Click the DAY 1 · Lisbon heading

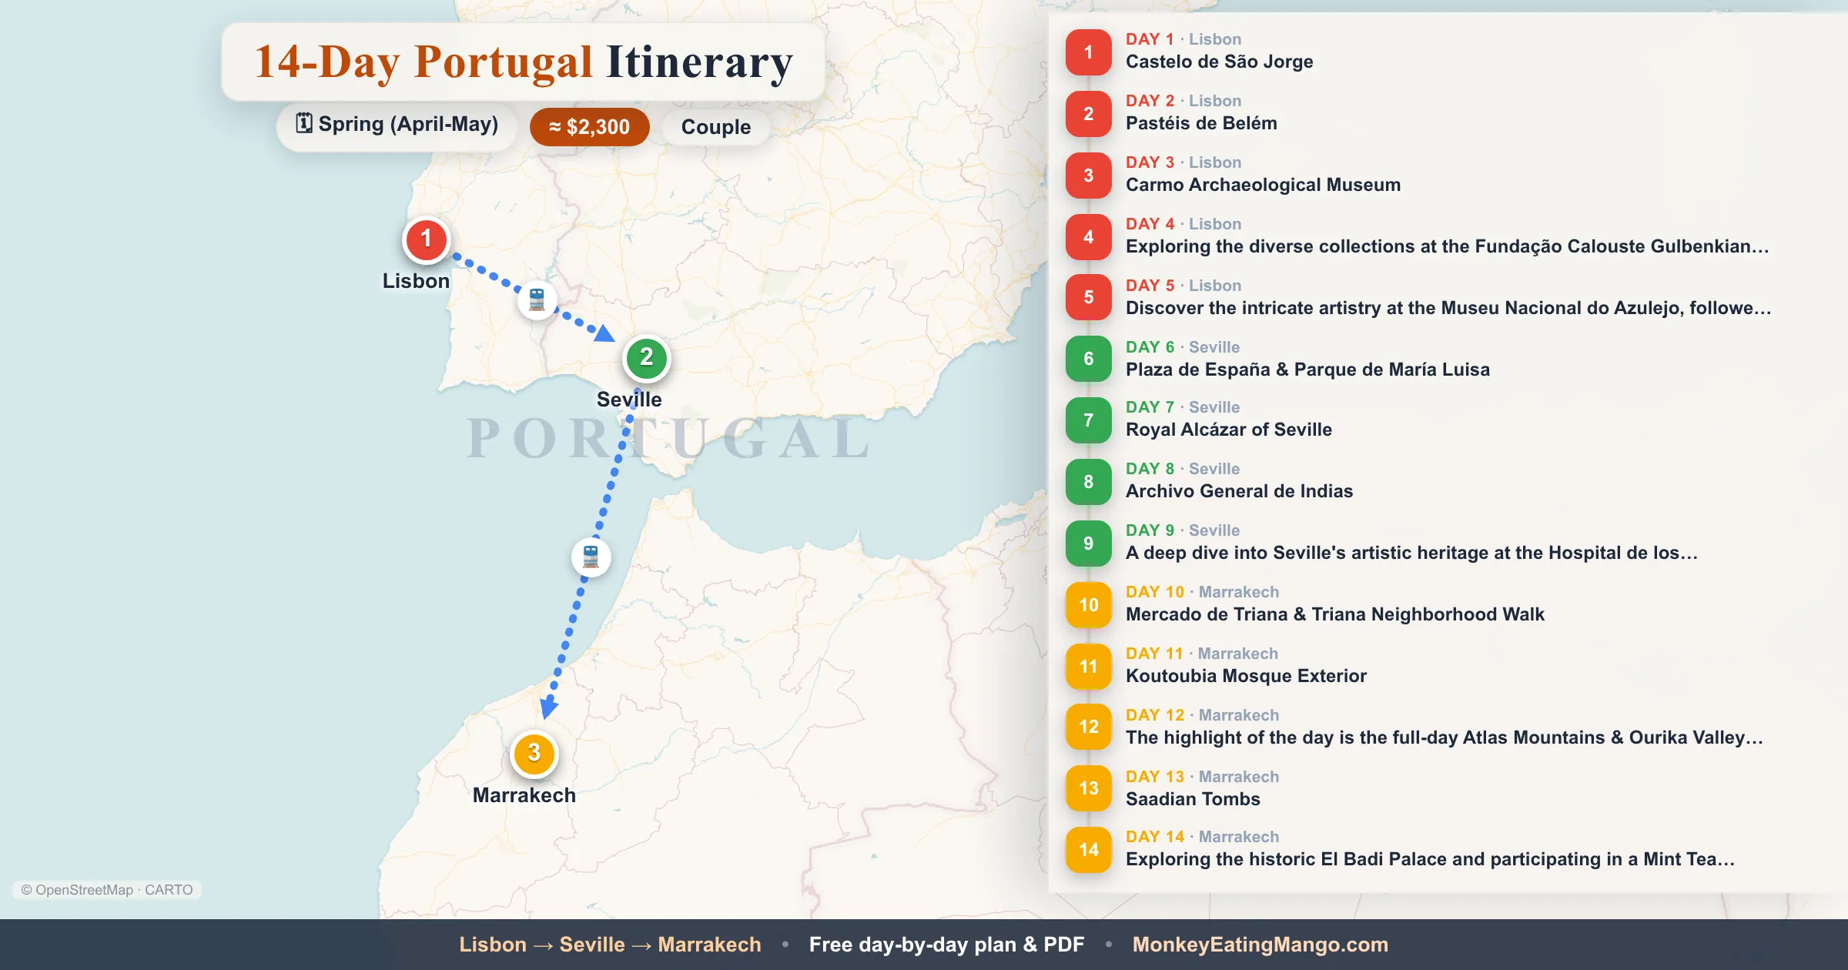click(1183, 39)
